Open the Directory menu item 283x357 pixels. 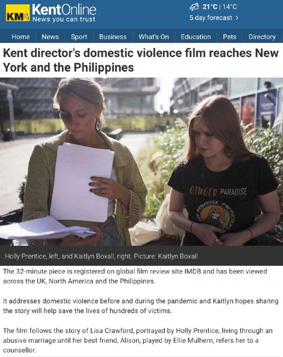[262, 37]
